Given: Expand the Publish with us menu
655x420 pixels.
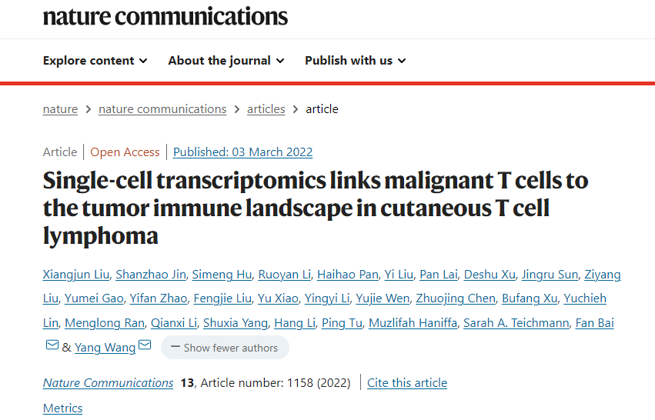Looking at the screenshot, I should [355, 61].
